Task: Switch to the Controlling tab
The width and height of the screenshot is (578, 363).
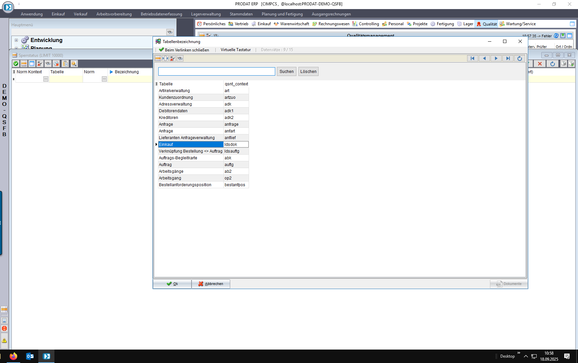Action: [x=366, y=24]
